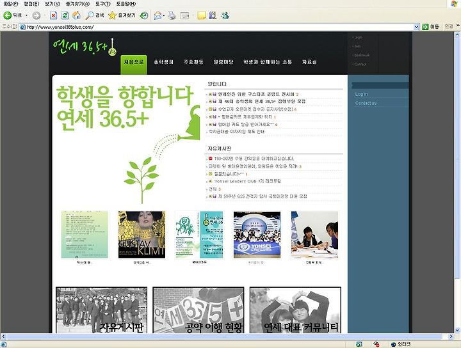Click the page icon beside the URL
Screen dimensions: 461x348
[22, 27]
